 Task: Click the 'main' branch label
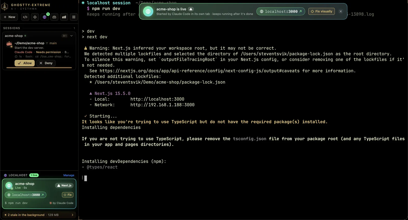(53, 43)
